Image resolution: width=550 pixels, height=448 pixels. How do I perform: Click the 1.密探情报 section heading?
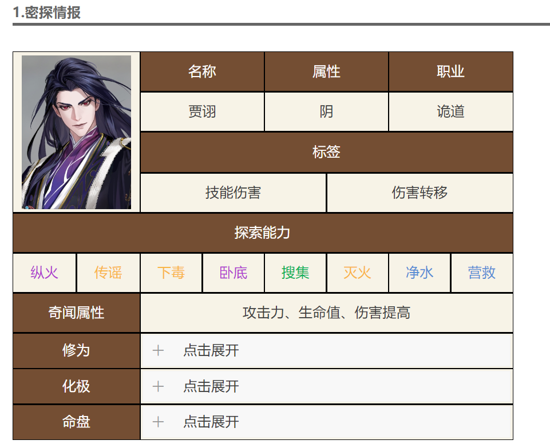47,13
